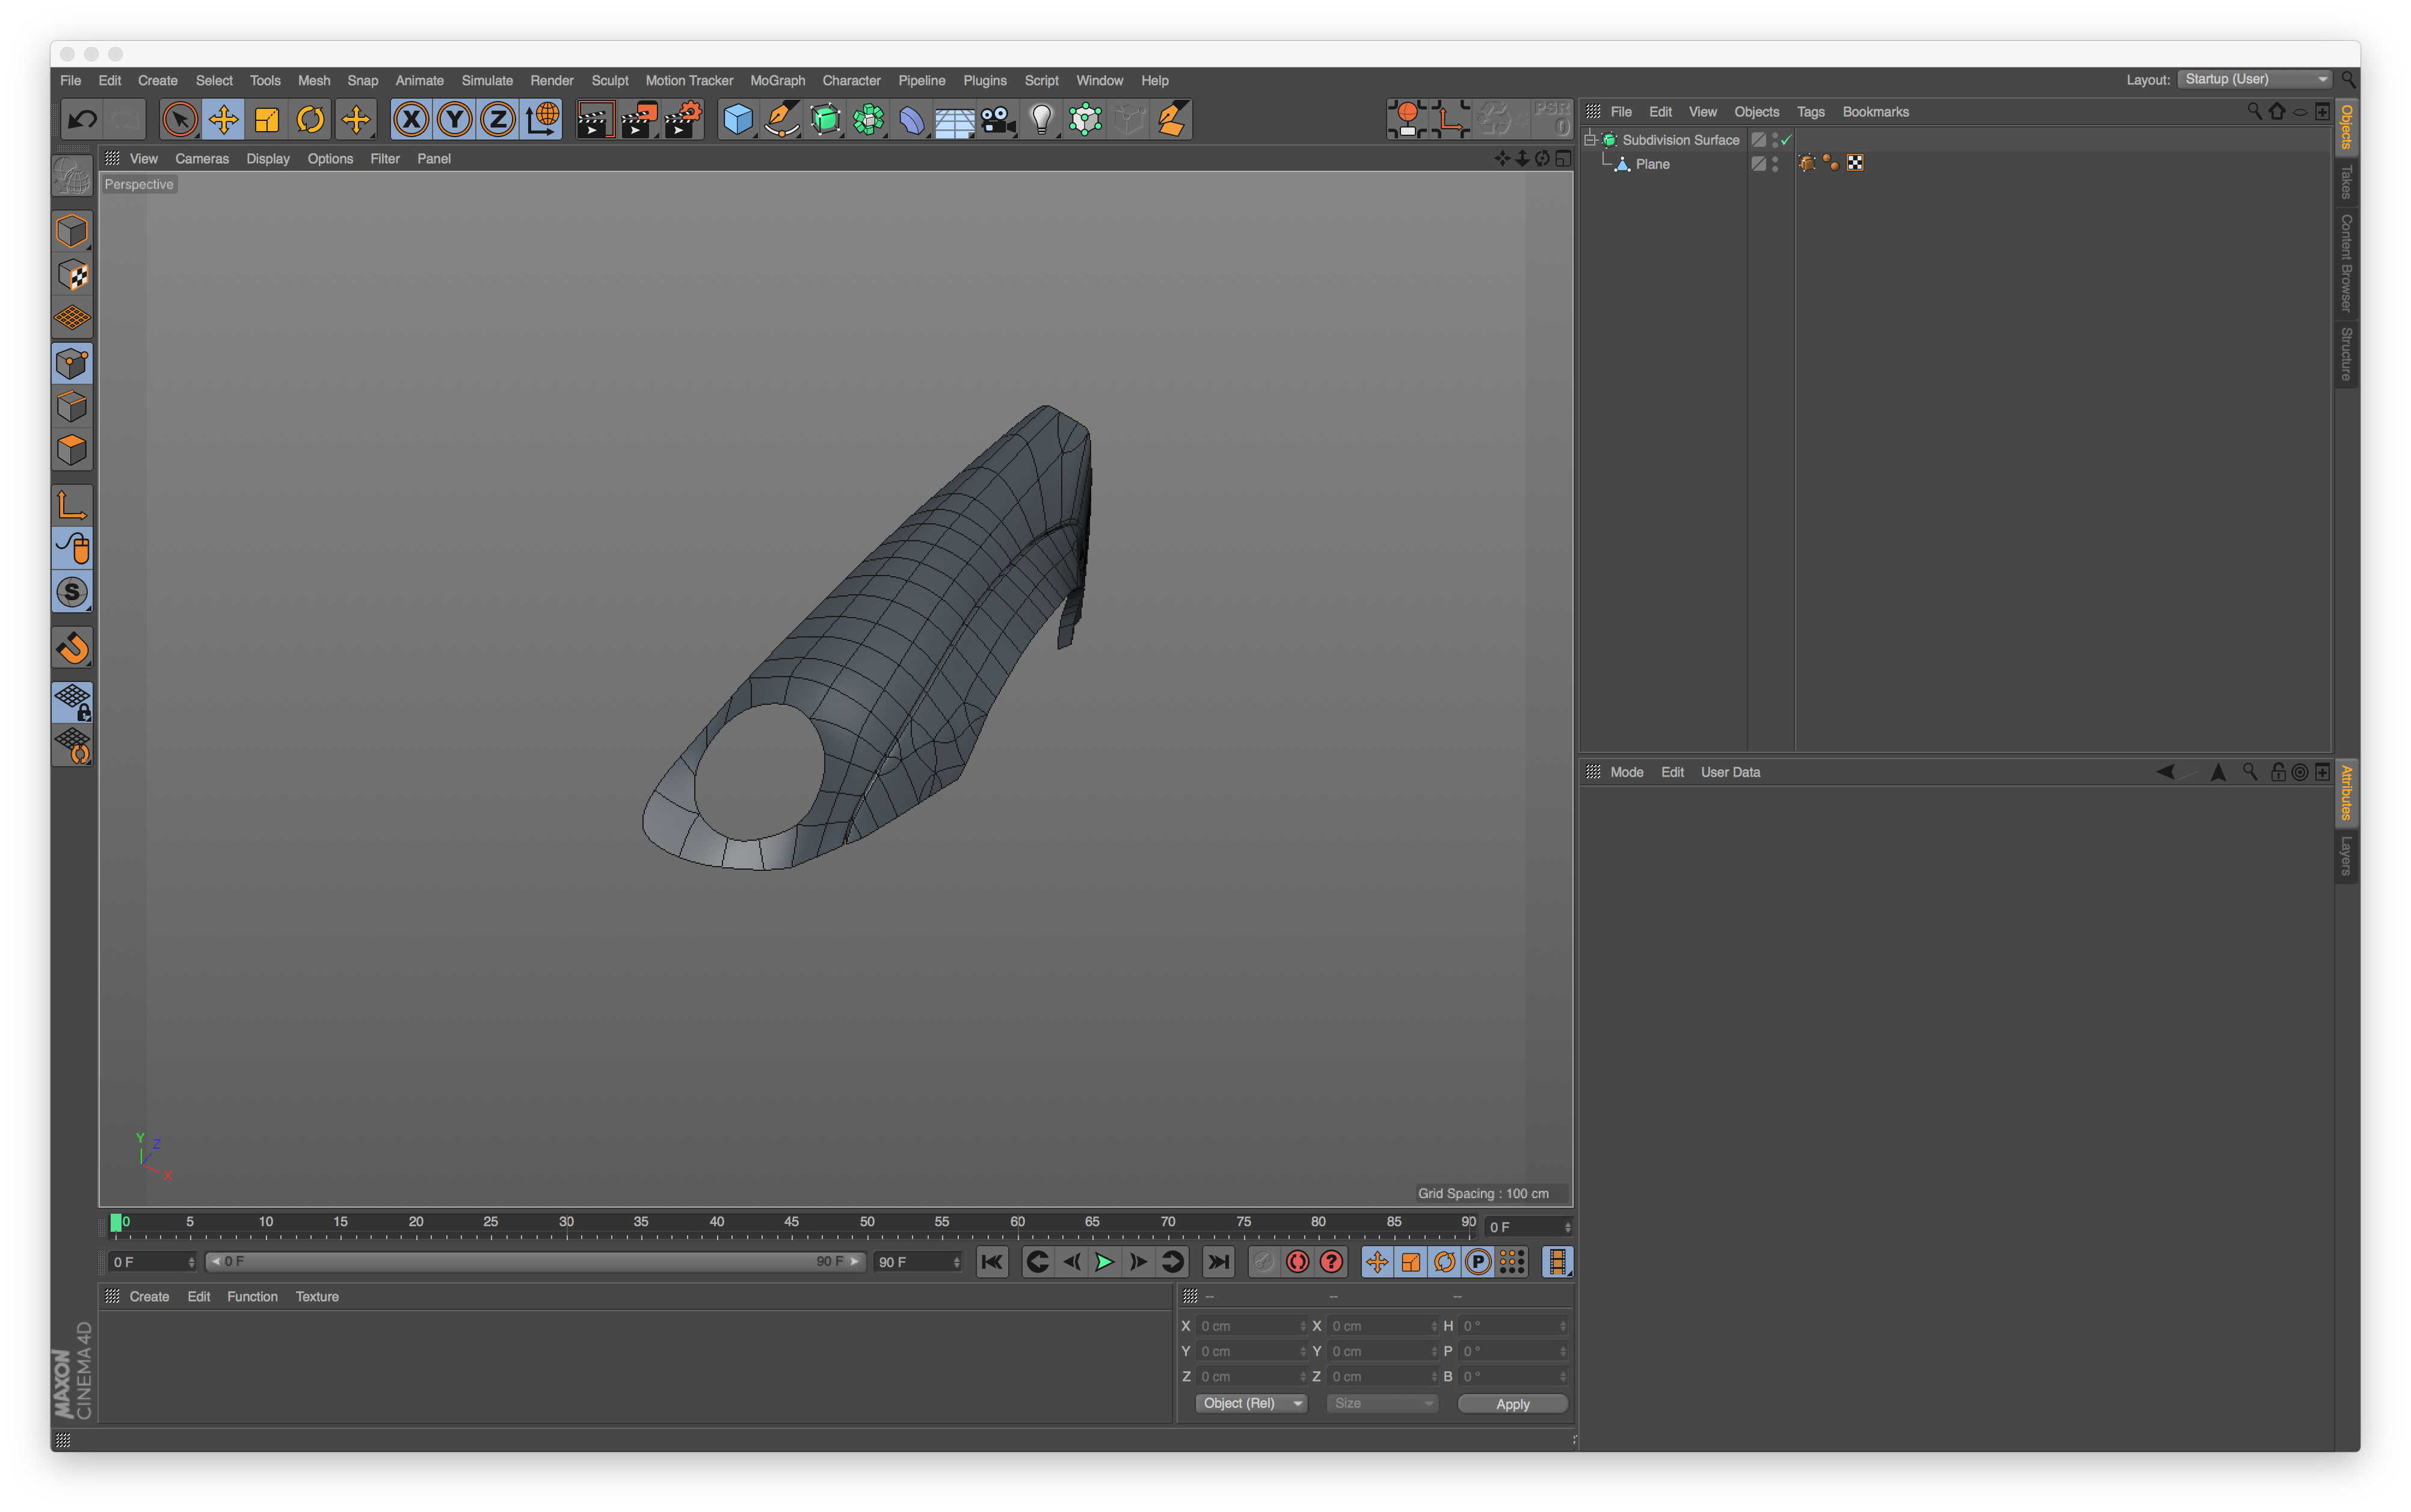Click the green playhead at frame 0
2411x1512 pixels.
pyautogui.click(x=116, y=1222)
